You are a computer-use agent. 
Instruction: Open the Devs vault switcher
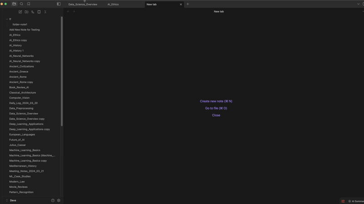pyautogui.click(x=12, y=200)
